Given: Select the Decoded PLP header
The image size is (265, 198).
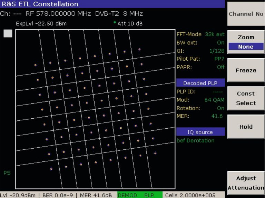Looking at the screenshot, I should (x=200, y=83).
